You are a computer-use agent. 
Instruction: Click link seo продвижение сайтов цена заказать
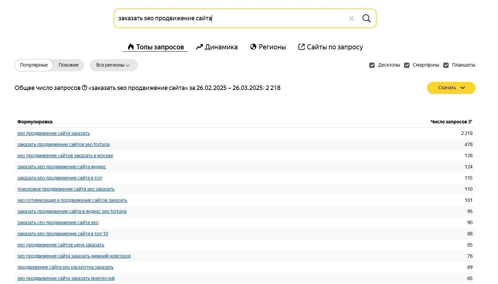tap(61, 245)
